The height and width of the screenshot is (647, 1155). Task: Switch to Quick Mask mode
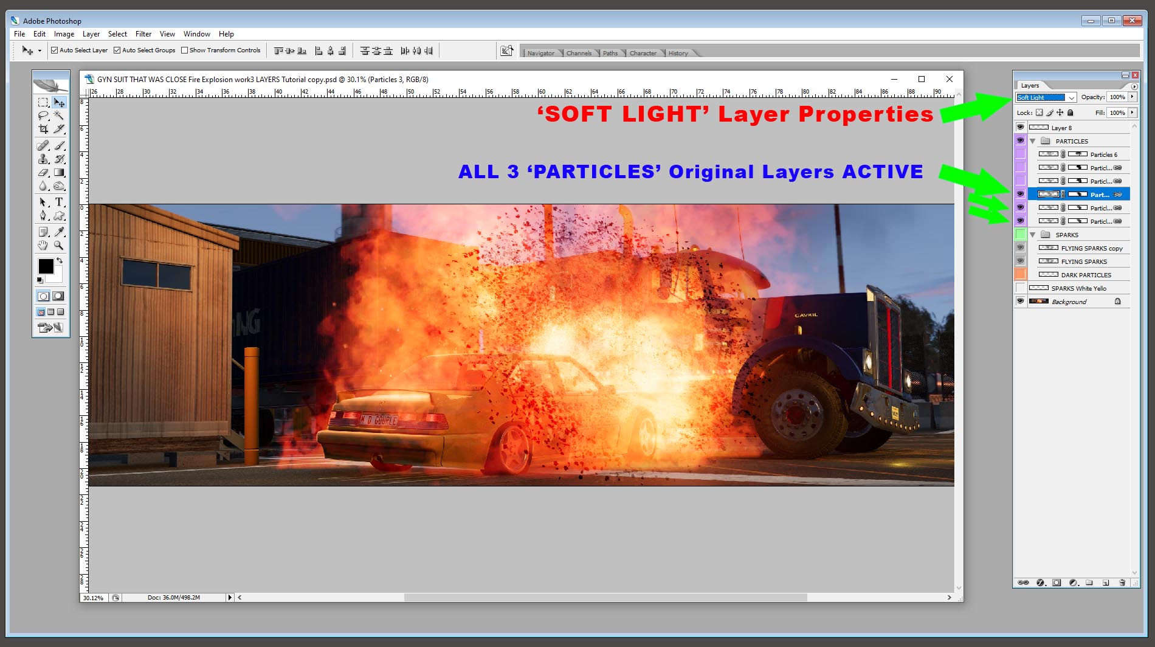coord(58,296)
